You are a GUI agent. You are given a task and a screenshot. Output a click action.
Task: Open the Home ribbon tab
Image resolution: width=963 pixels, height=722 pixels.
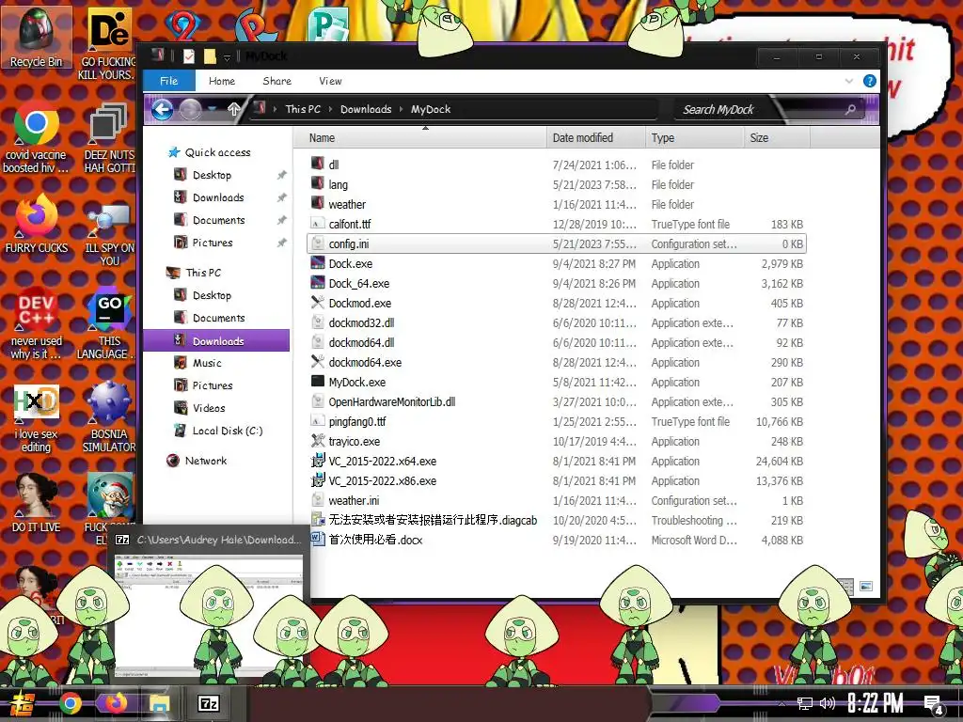[222, 81]
